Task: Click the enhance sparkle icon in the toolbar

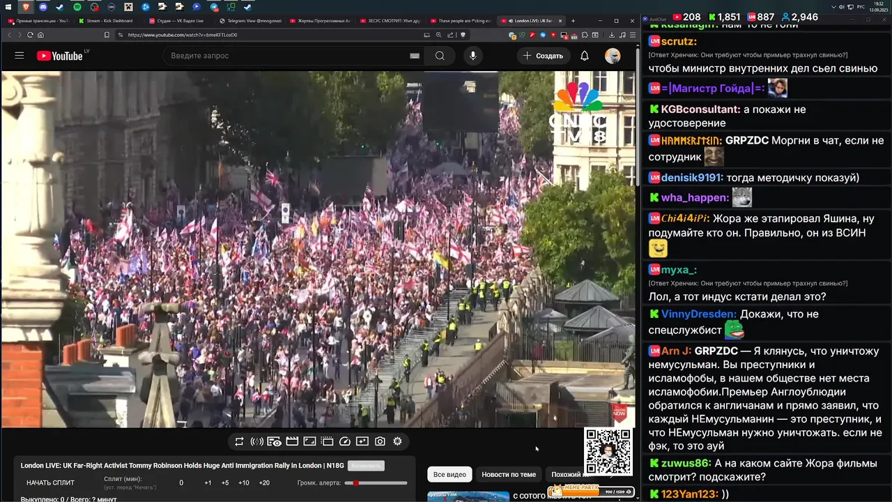Action: (x=362, y=441)
